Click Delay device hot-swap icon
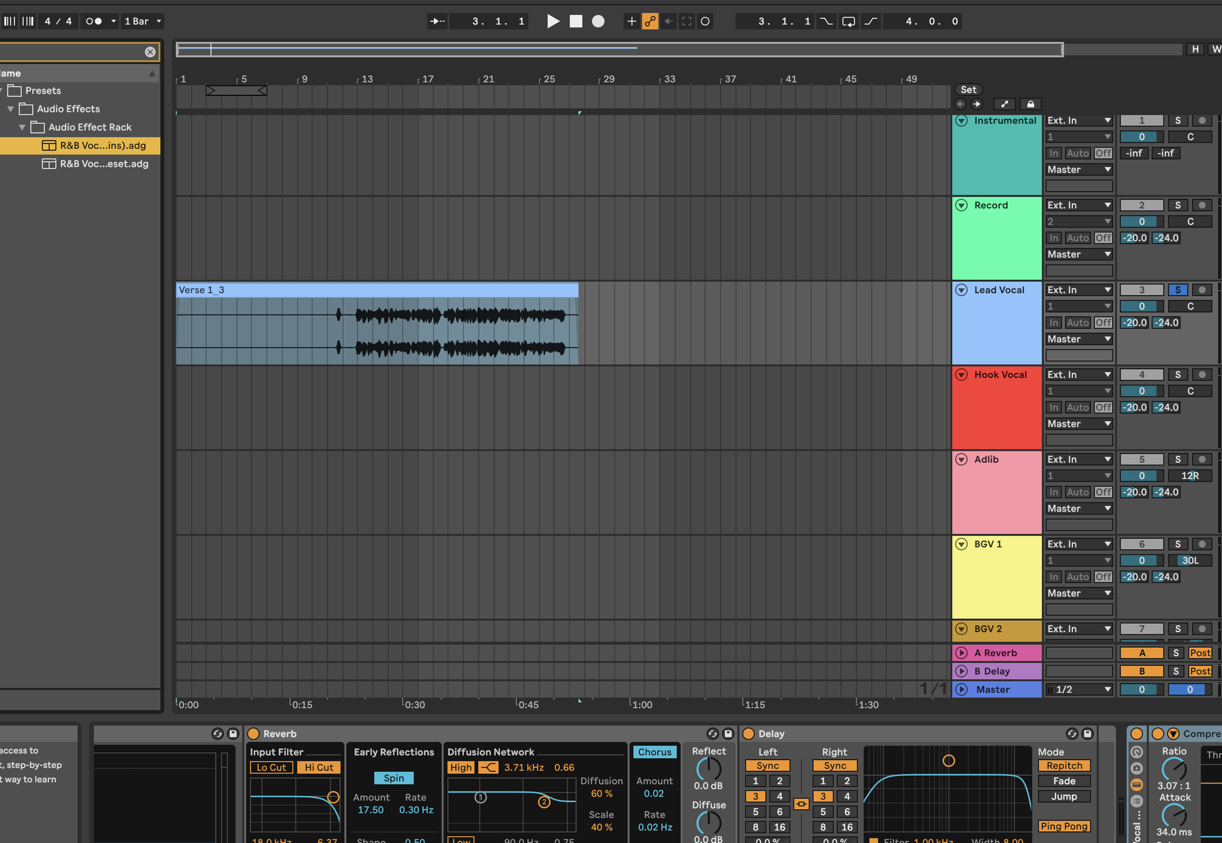The width and height of the screenshot is (1222, 843). click(x=1072, y=734)
